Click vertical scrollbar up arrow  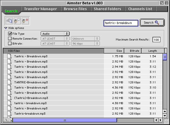tap(165, 111)
